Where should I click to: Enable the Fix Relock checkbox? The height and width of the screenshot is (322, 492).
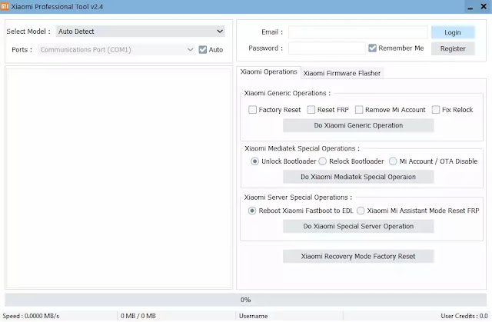point(436,110)
